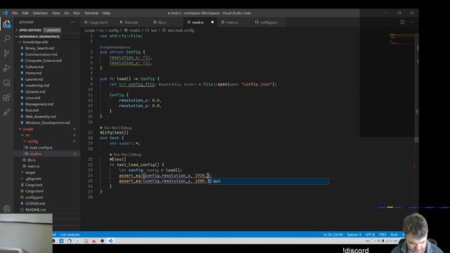Click the unsaved dot on mod.rs tab
This screenshot has width=450, height=253.
212,22
